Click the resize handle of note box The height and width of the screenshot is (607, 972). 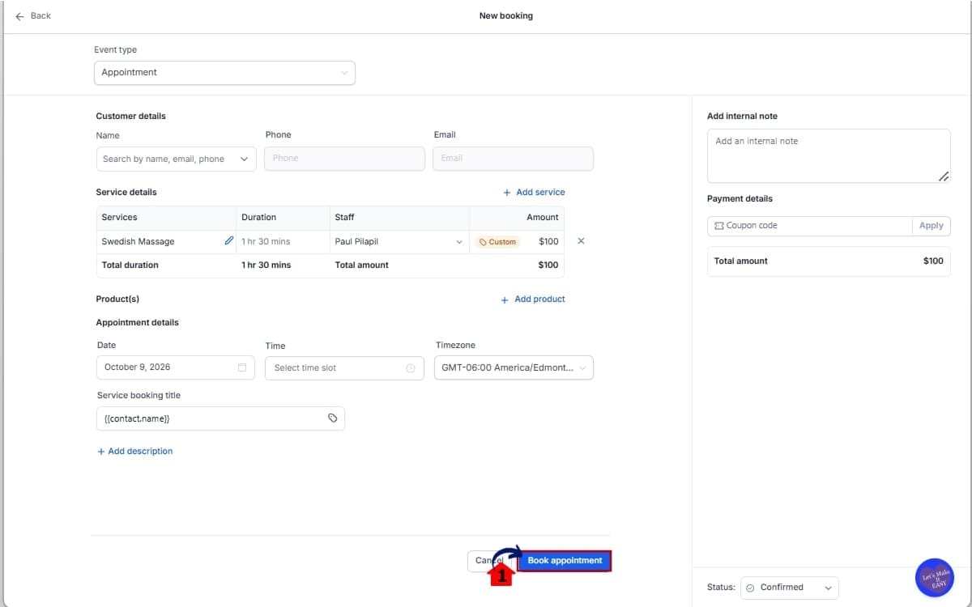click(x=944, y=176)
